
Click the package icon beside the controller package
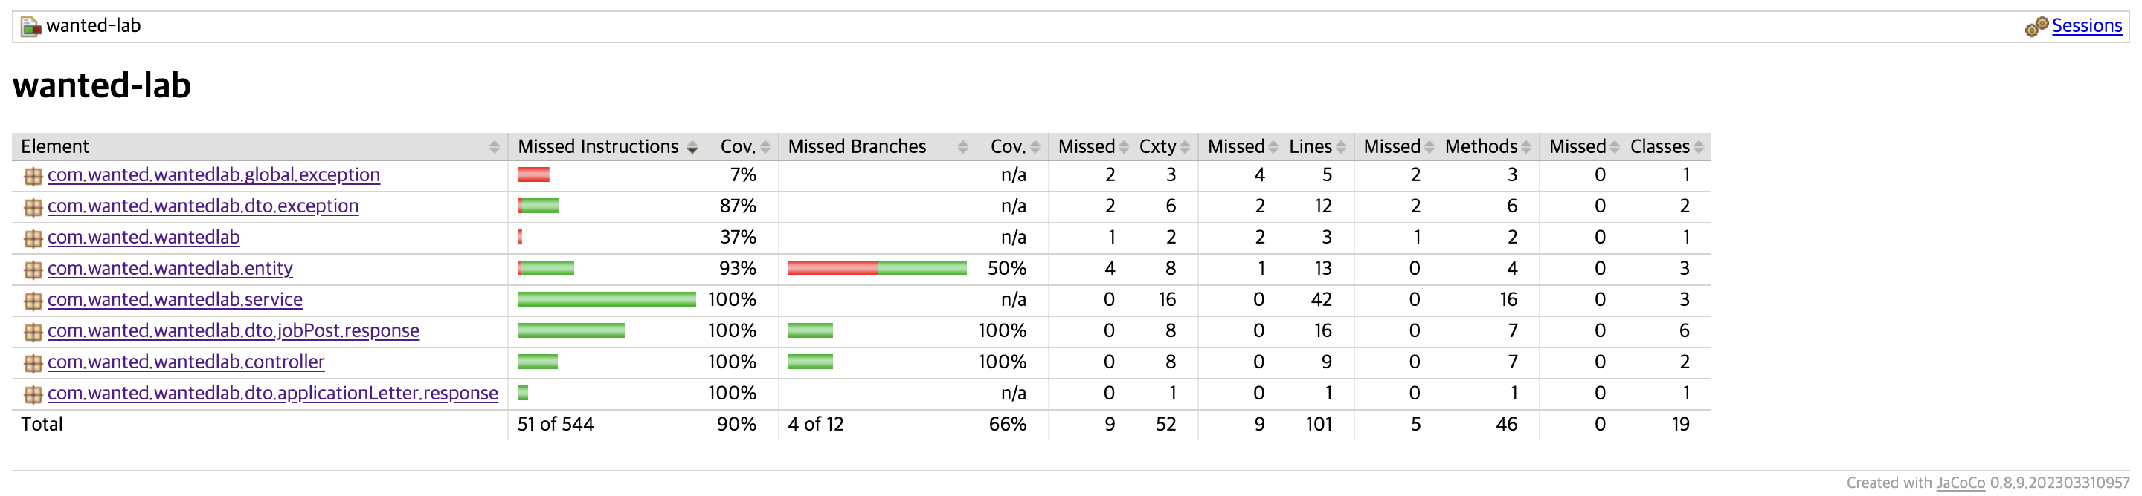point(33,362)
